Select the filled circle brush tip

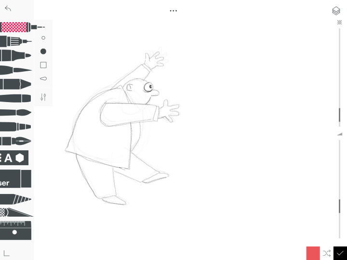[x=43, y=52]
